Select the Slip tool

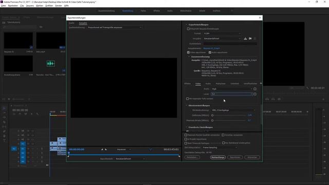tap(4, 127)
